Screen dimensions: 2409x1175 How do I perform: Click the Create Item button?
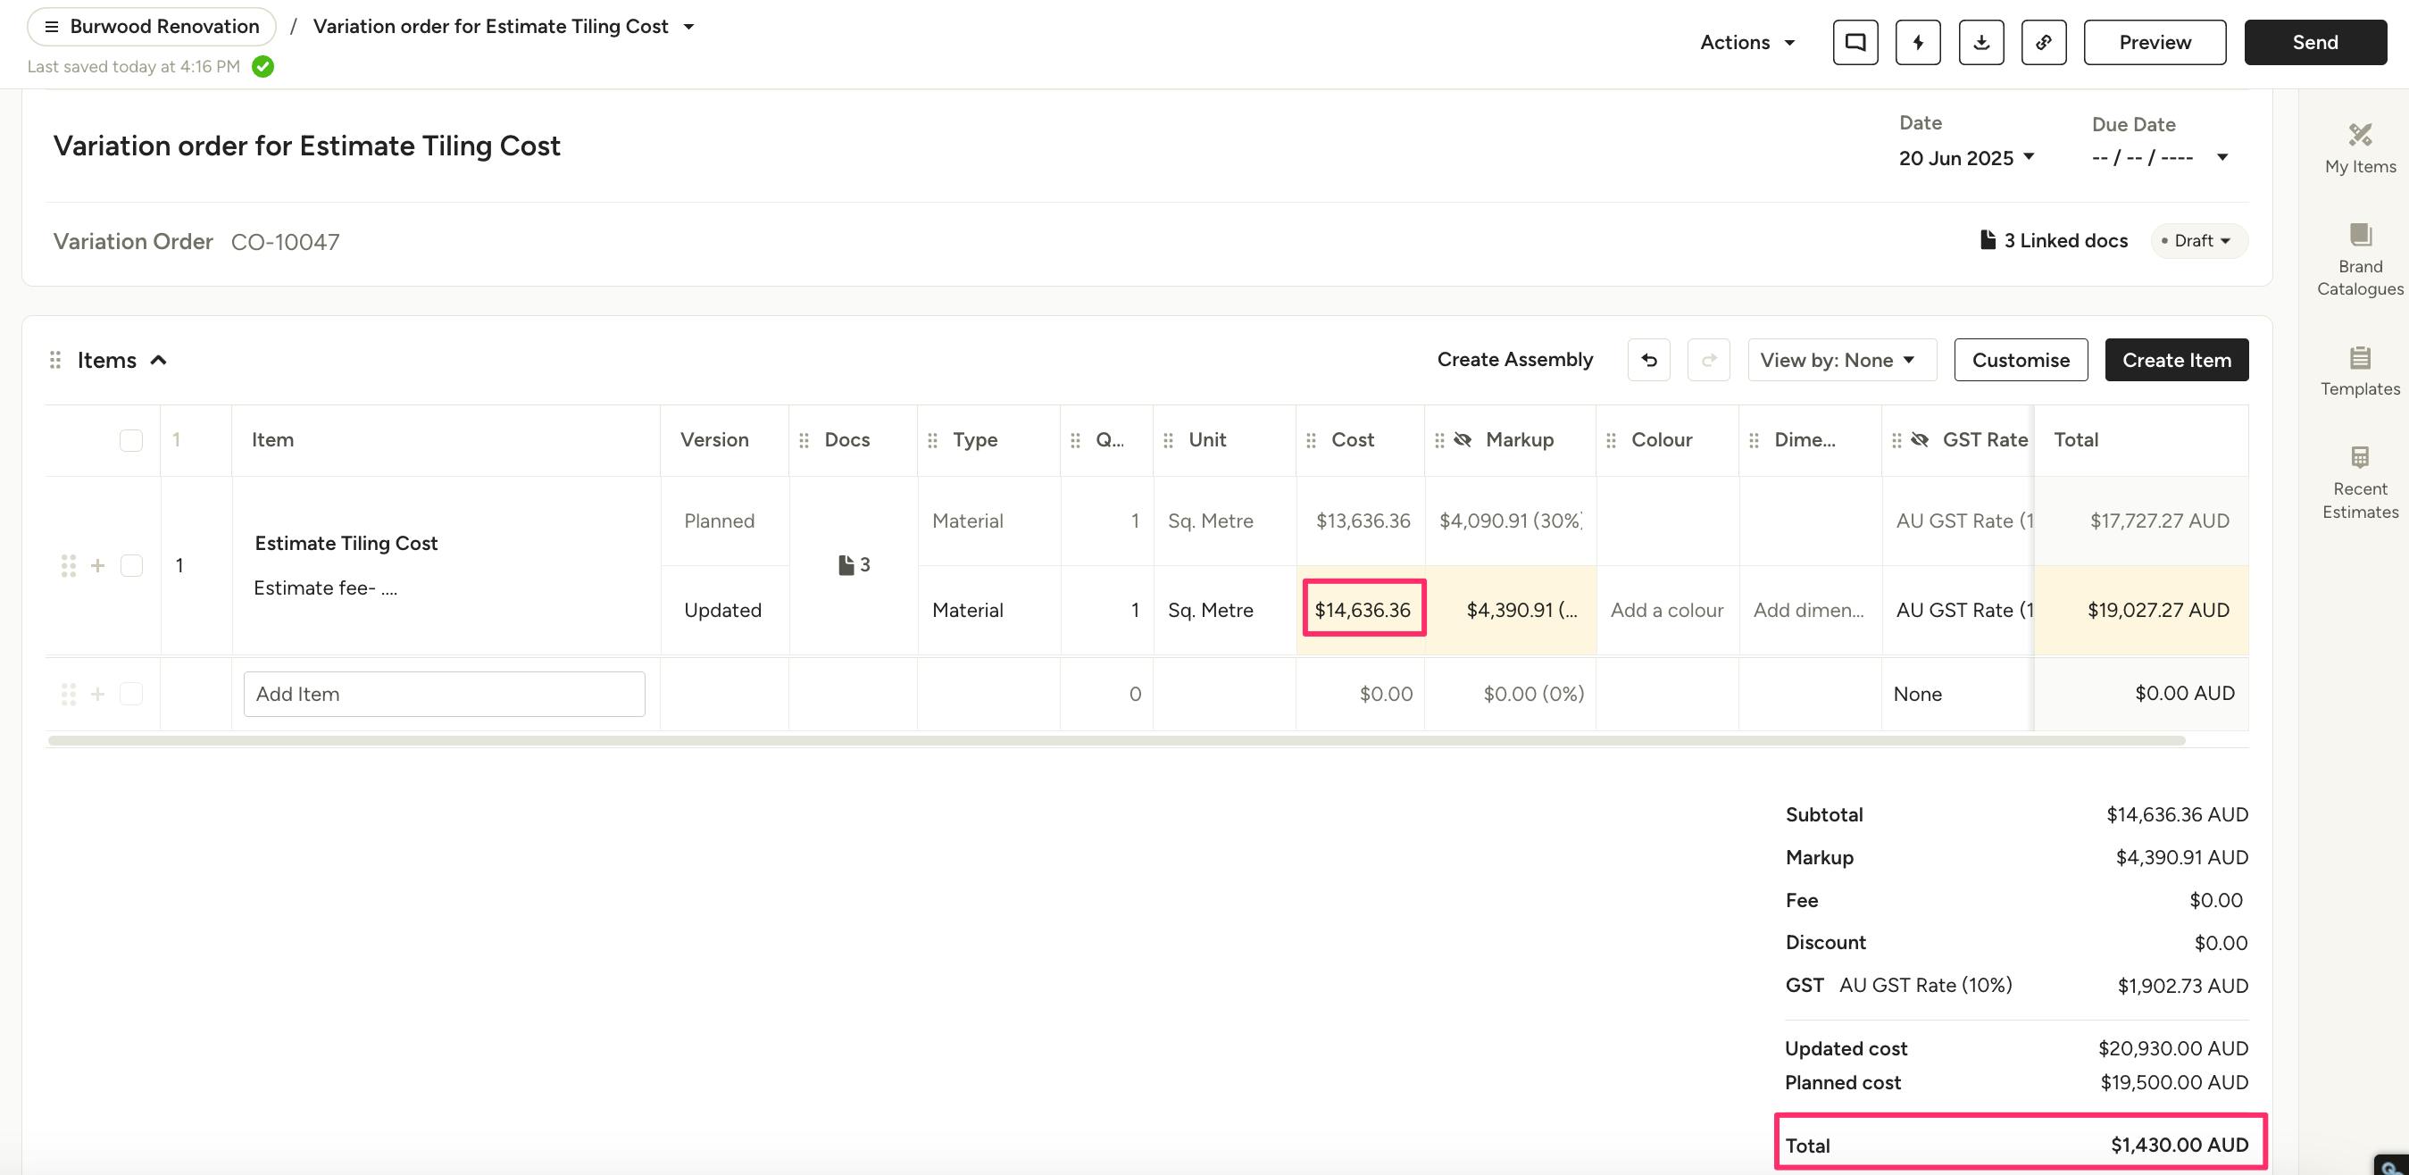coord(2176,360)
